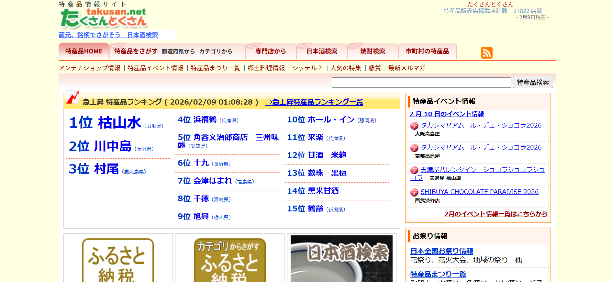Open the 日本酒検索 sake cup banner
Screen dimensions: 612x282
pyautogui.click(x=341, y=258)
